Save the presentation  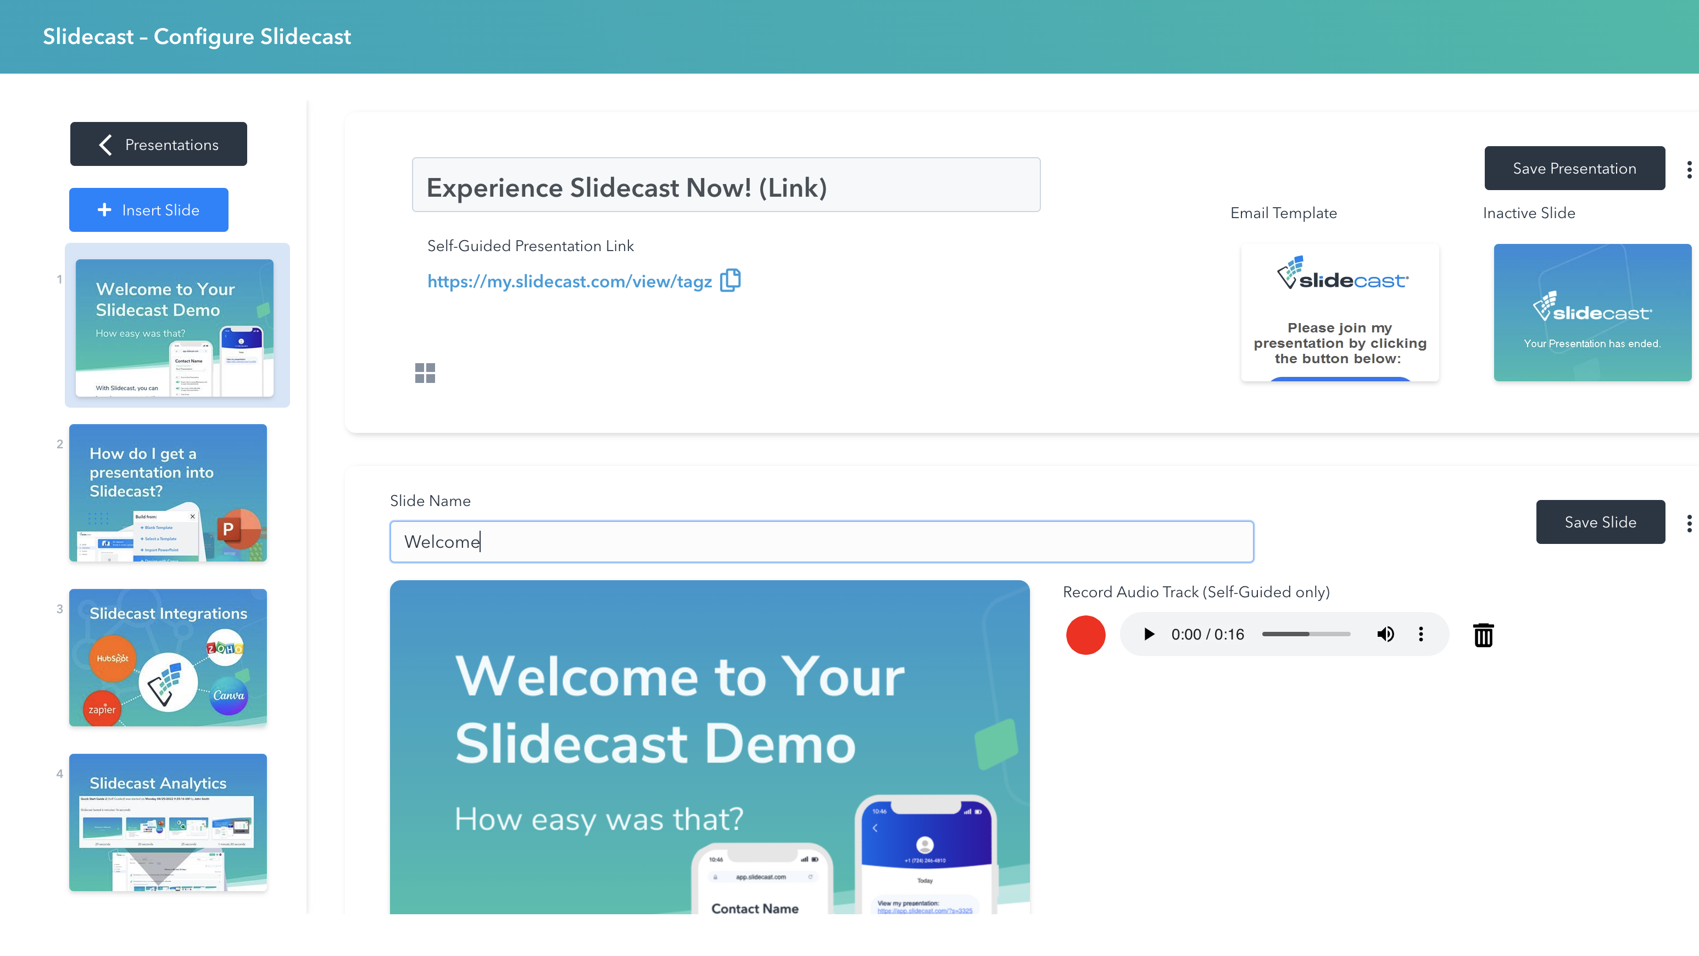(1574, 168)
